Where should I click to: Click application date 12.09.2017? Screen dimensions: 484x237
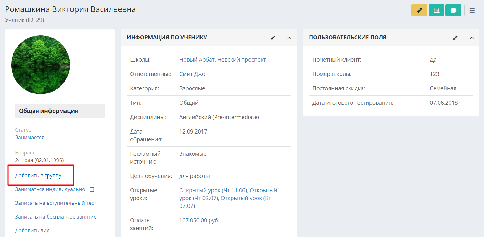point(193,131)
